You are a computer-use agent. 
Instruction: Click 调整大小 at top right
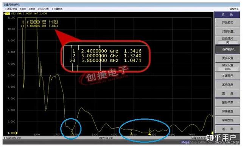click(234, 9)
